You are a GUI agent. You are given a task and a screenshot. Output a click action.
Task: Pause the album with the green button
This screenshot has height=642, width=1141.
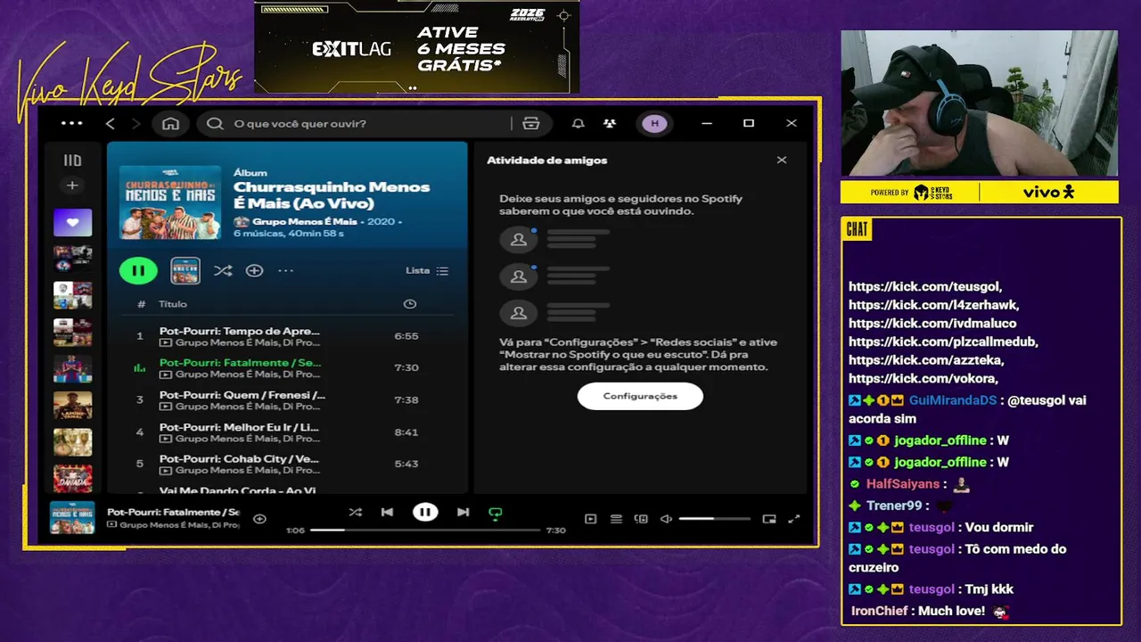(x=138, y=270)
